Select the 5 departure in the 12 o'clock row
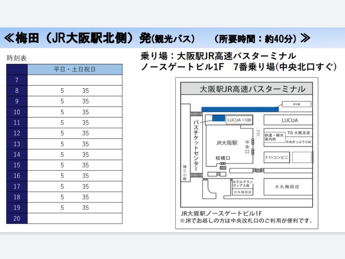 62,133
